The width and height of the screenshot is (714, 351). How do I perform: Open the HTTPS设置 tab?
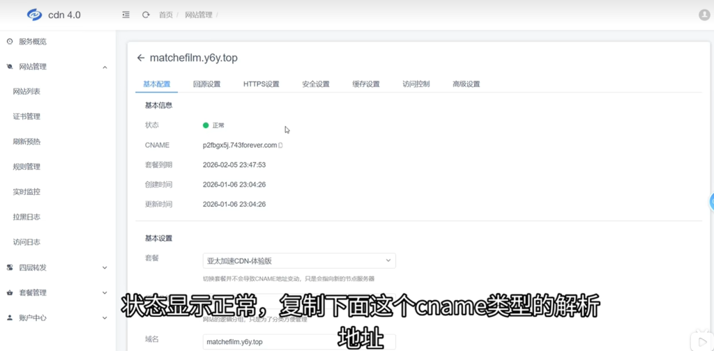[261, 84]
